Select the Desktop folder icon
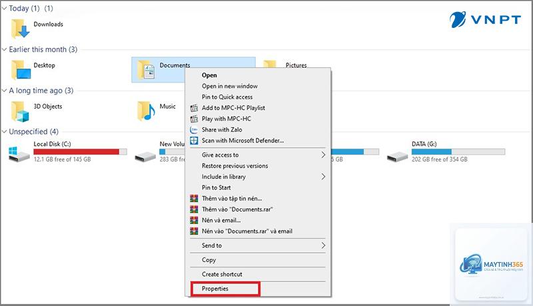533x306 pixels. pyautogui.click(x=21, y=70)
